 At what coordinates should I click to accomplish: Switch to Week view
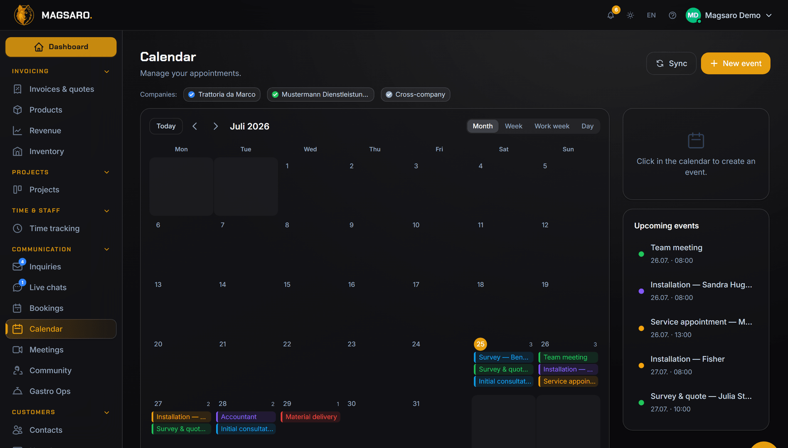[x=514, y=126]
